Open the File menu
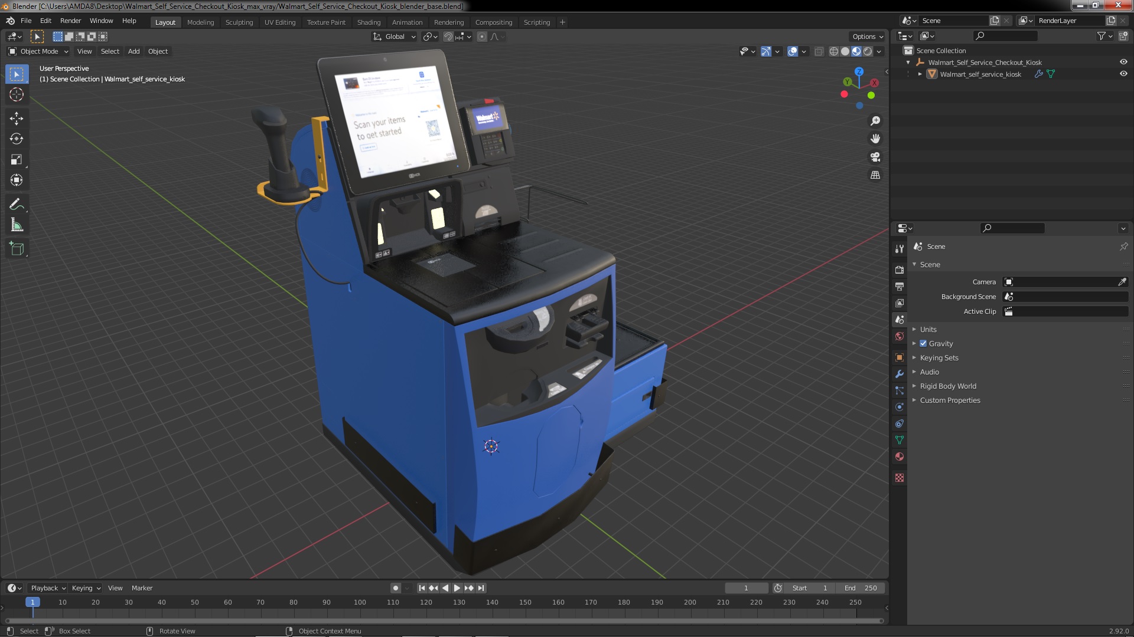 [x=26, y=21]
